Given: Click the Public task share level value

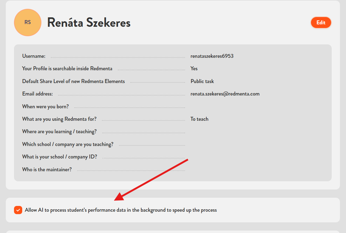Looking at the screenshot, I should click(x=202, y=81).
